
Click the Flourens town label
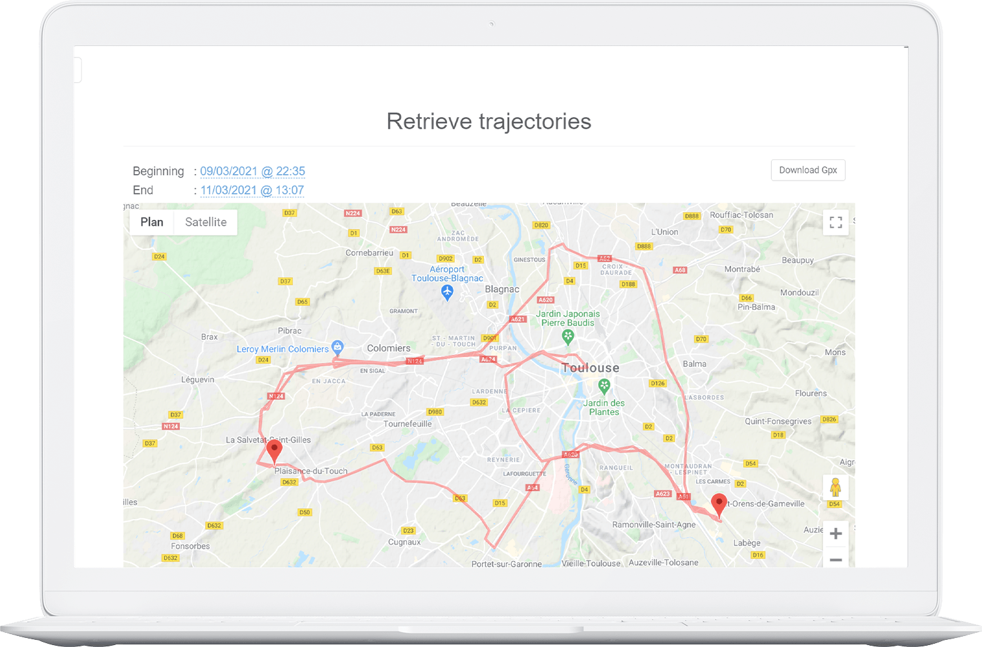pos(811,393)
